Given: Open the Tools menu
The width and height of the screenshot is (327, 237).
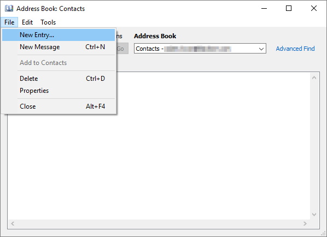Looking at the screenshot, I should (x=48, y=22).
